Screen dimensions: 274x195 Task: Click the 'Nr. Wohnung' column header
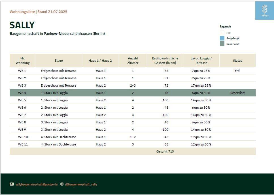click(x=23, y=61)
